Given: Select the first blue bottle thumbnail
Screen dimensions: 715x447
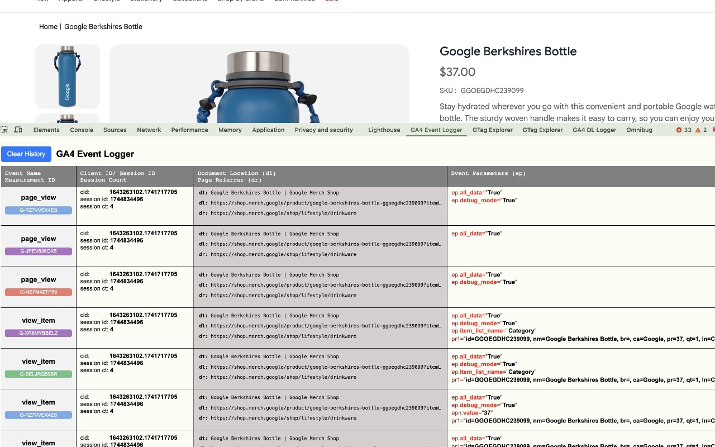Looking at the screenshot, I should (x=68, y=77).
